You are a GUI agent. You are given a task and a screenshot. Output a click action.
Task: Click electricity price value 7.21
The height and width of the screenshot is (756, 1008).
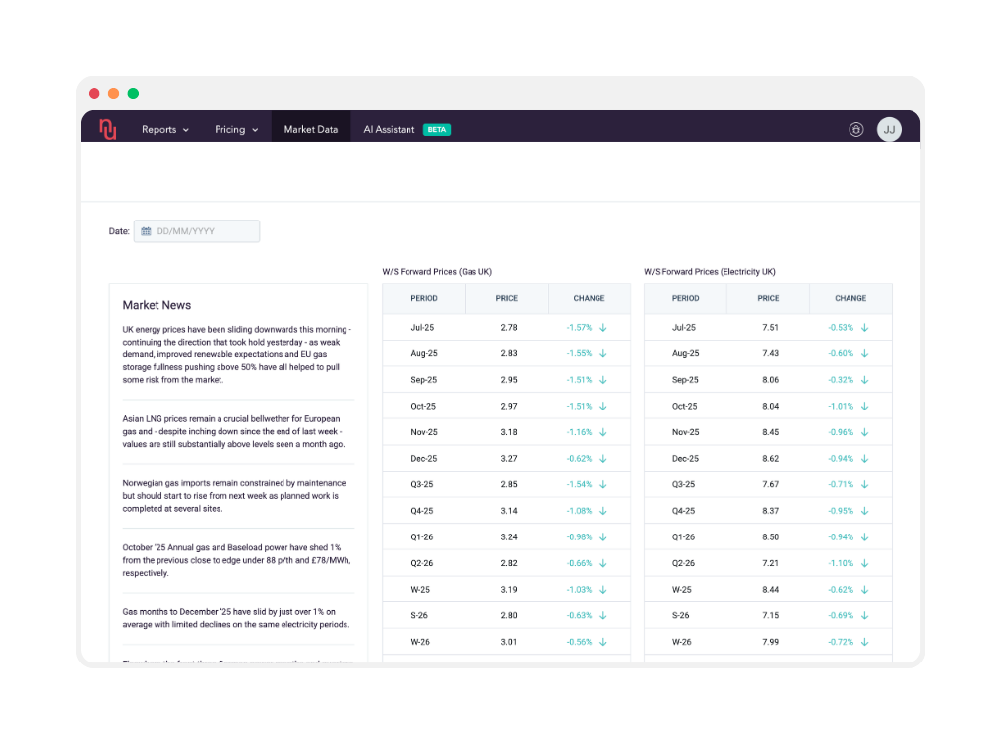tap(770, 564)
